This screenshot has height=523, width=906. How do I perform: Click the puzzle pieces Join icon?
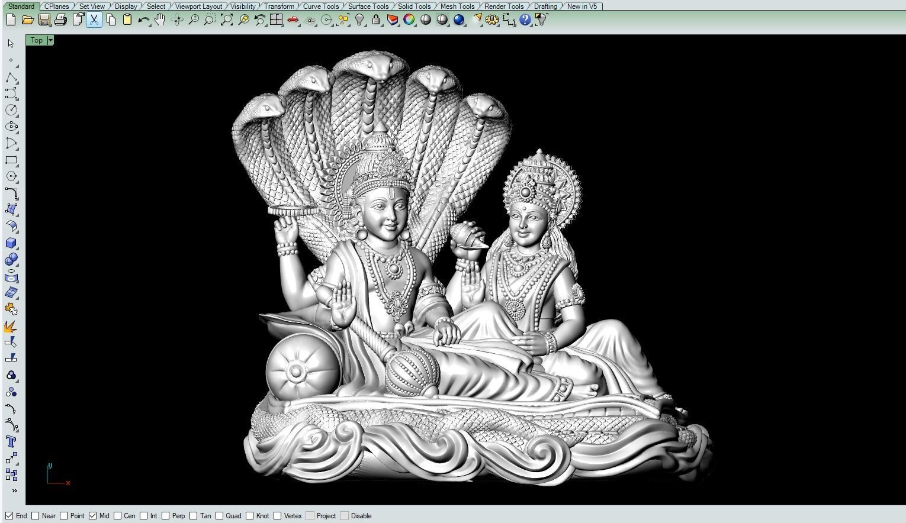[x=11, y=309]
